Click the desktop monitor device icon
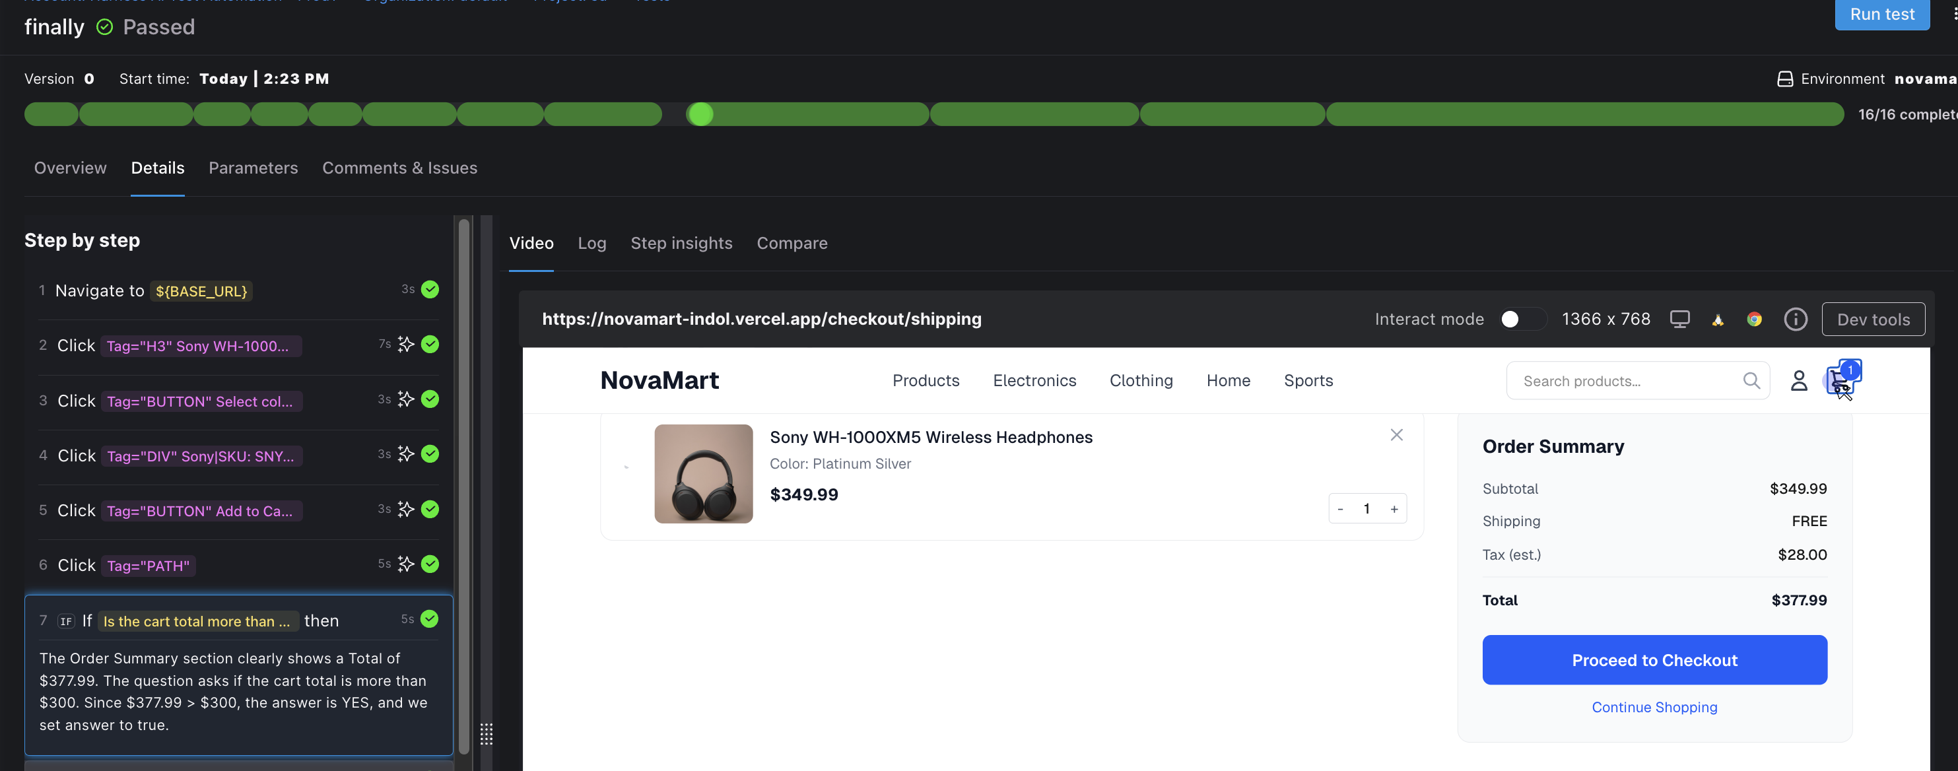Screen dimensions: 1958x771 pyautogui.click(x=1680, y=319)
